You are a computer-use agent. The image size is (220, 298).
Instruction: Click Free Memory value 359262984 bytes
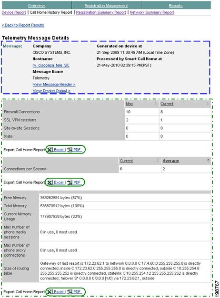click(x=61, y=198)
